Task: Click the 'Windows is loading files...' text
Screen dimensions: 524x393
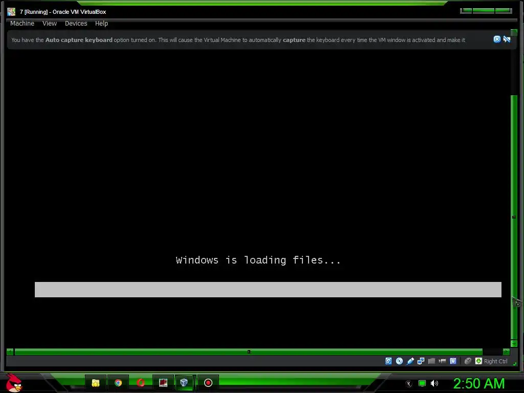Action: tap(258, 260)
